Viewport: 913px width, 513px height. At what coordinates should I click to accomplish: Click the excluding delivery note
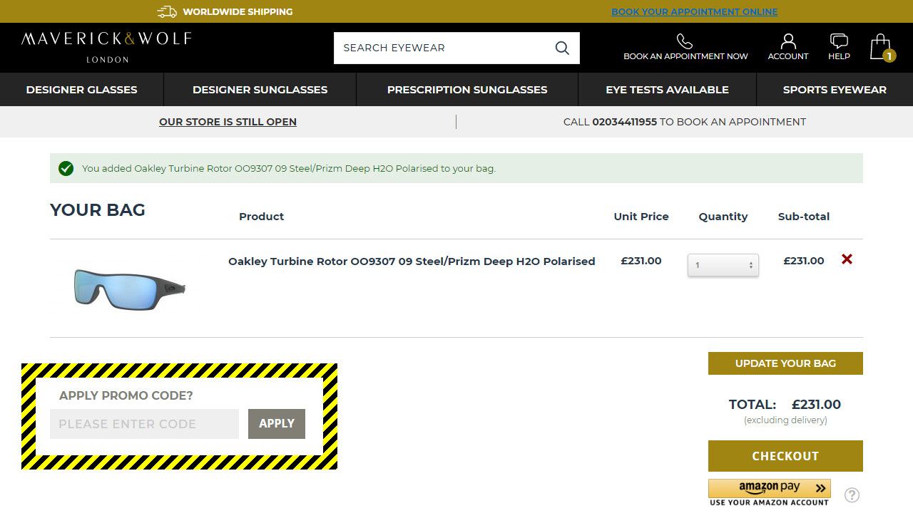click(785, 420)
